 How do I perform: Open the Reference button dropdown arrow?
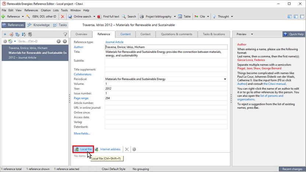[23, 17]
